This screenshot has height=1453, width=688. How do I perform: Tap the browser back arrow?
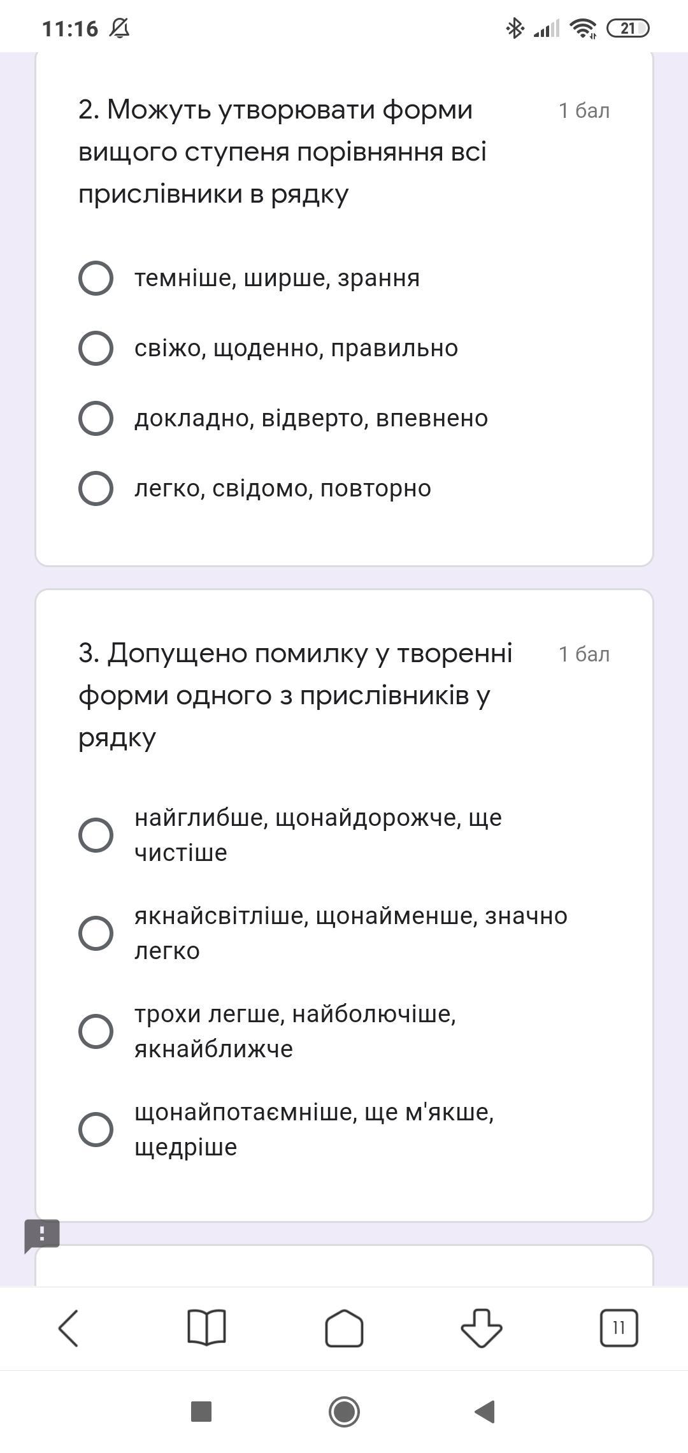(x=69, y=1328)
